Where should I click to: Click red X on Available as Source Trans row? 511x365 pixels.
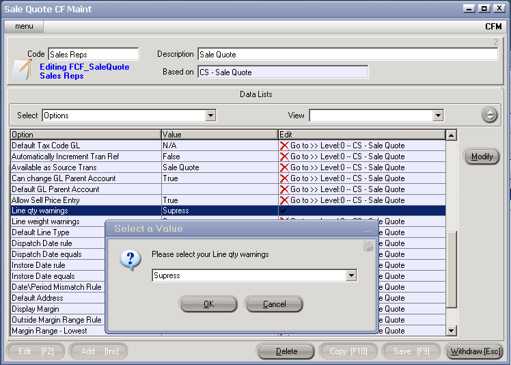[284, 167]
